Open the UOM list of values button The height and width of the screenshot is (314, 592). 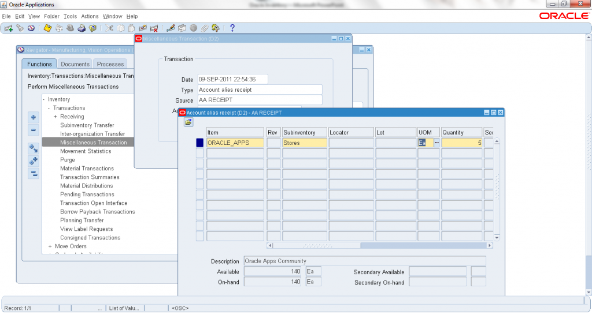point(437,143)
